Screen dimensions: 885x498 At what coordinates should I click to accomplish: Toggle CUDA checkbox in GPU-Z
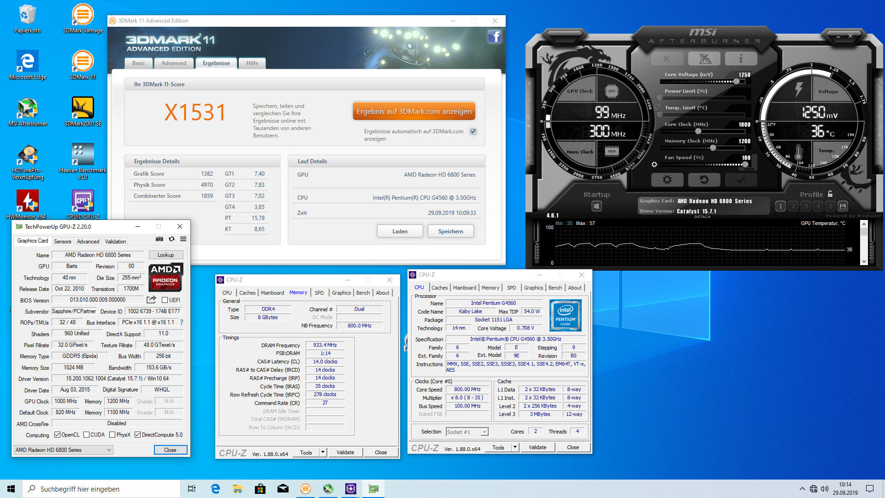tap(86, 435)
